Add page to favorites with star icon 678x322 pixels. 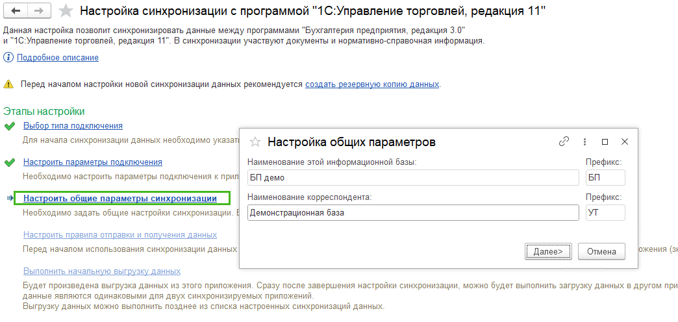pos(66,11)
